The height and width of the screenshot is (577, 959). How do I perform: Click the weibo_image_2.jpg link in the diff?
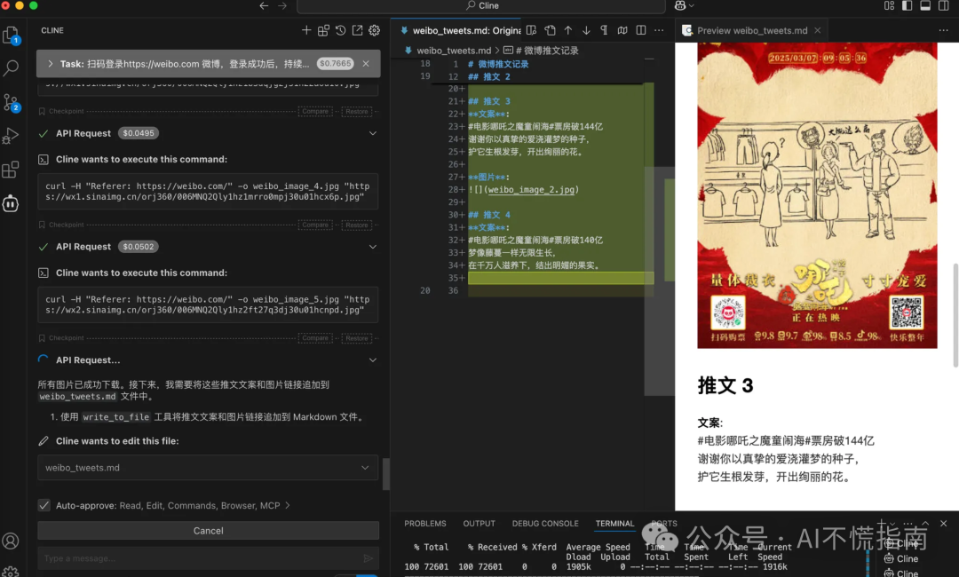click(x=532, y=189)
